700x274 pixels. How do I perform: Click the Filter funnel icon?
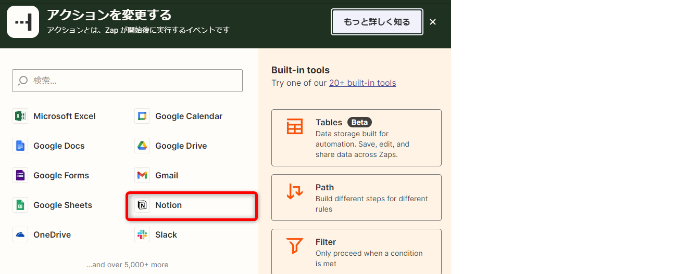[x=295, y=246]
